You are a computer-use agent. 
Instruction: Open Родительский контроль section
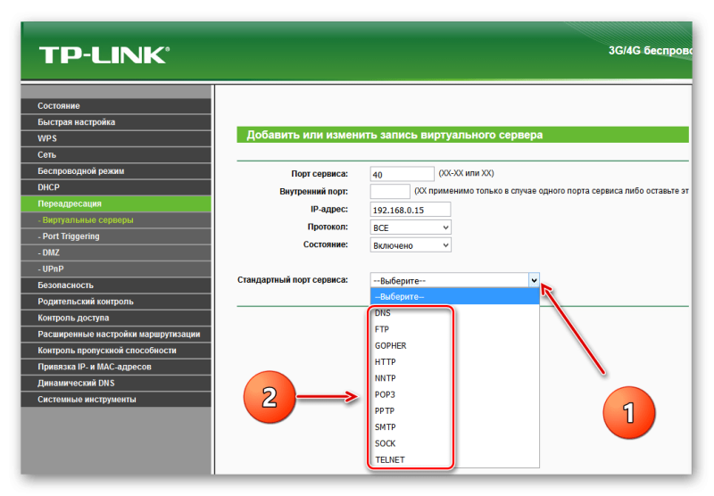coord(116,302)
